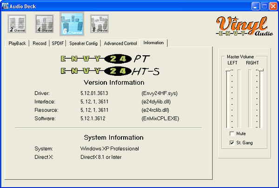Click the Resource: label
The width and height of the screenshot is (279, 188).
pyautogui.click(x=46, y=110)
